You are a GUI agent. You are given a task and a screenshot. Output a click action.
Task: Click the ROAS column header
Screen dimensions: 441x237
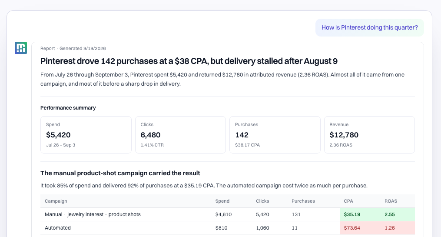click(x=391, y=201)
